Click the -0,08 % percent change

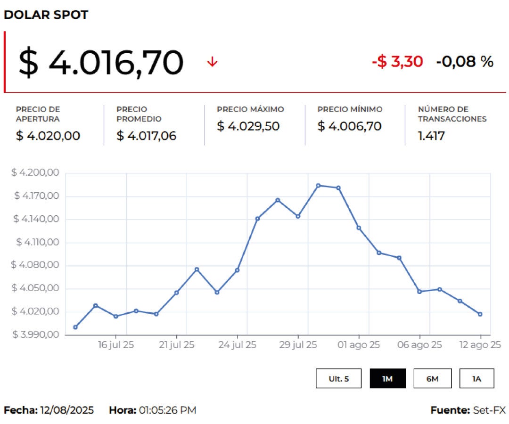click(464, 61)
